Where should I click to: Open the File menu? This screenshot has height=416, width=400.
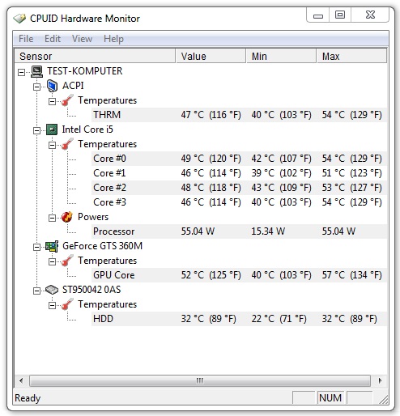click(26, 39)
